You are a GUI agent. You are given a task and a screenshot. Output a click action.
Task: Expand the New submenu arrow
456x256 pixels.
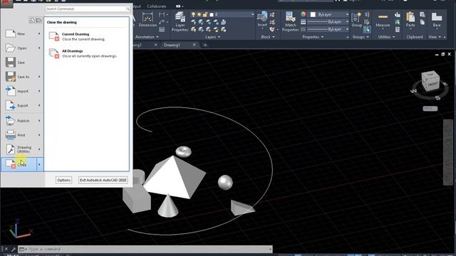39,33
